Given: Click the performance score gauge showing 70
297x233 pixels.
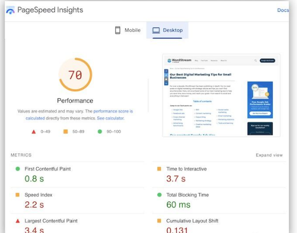Looking at the screenshot, I should click(x=75, y=74).
